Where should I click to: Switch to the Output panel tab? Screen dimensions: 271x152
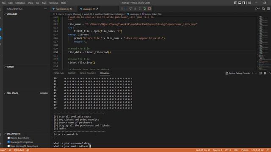tap(72, 73)
